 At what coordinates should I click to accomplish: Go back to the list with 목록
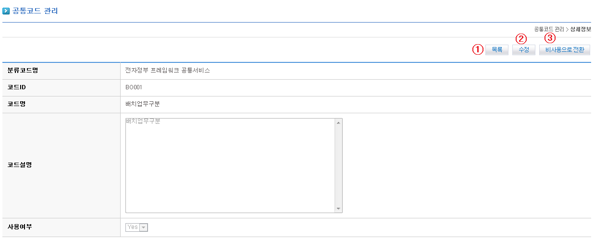pyautogui.click(x=497, y=50)
